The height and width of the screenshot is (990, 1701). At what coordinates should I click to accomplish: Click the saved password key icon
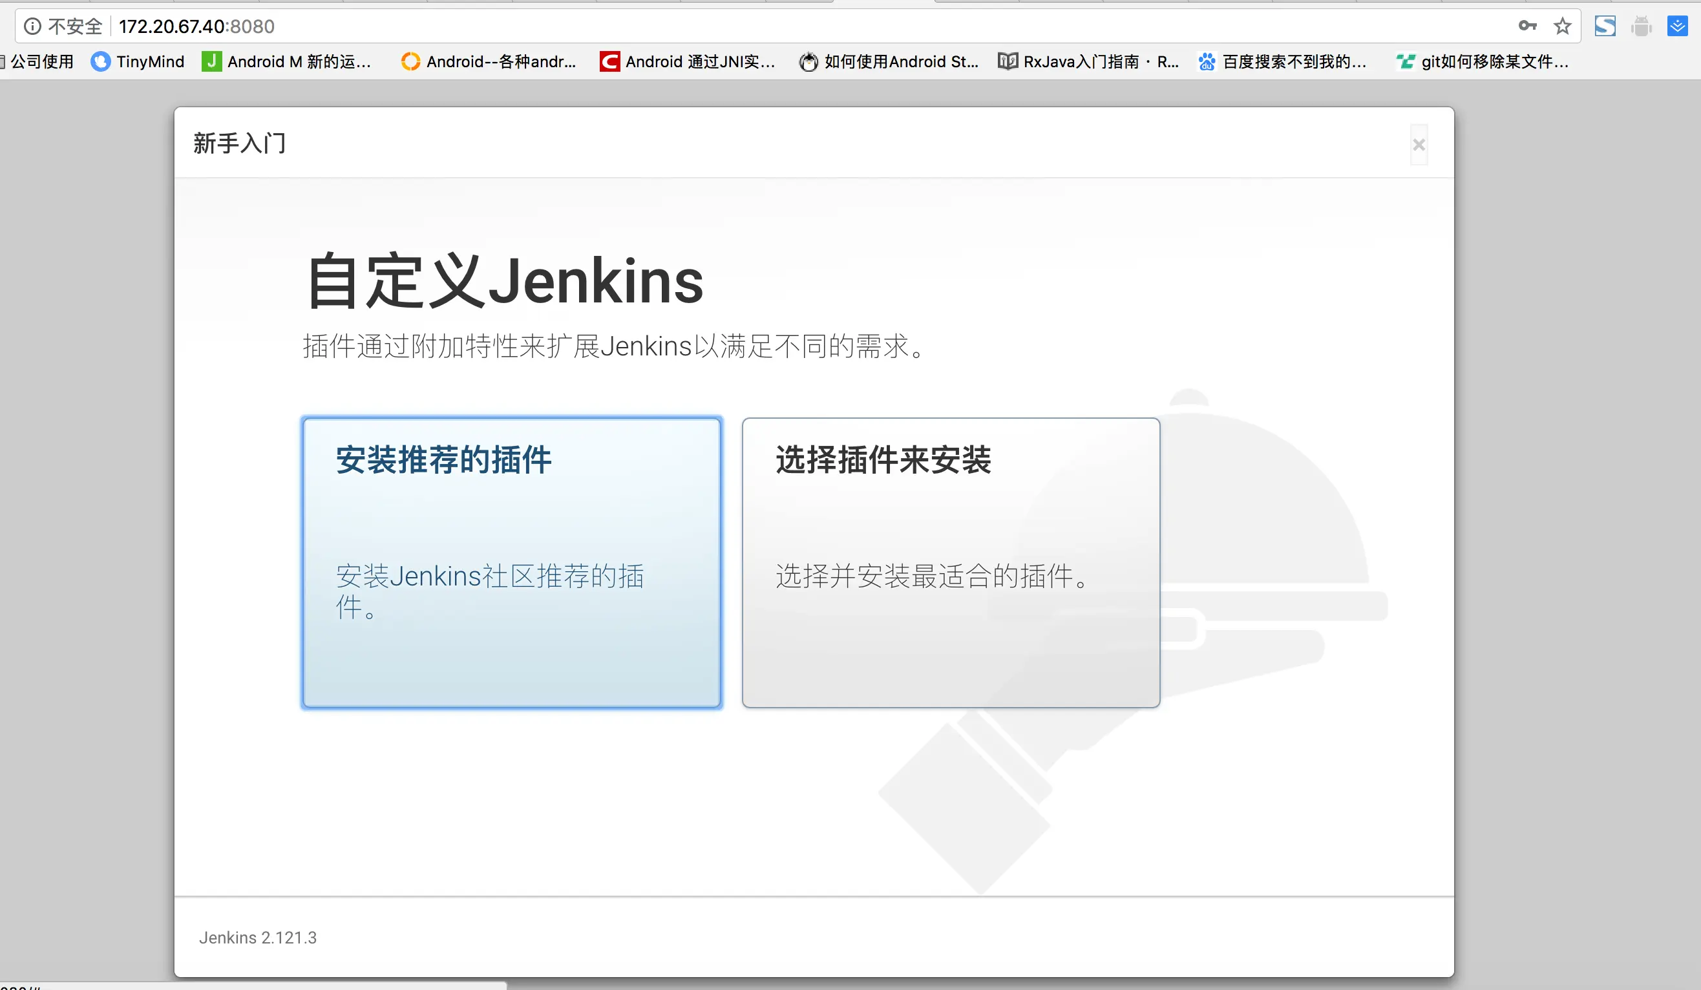tap(1527, 26)
